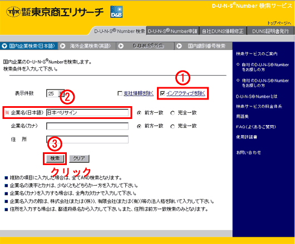Click the 表示件数 label
The width and height of the screenshot is (295, 244).
[24, 93]
